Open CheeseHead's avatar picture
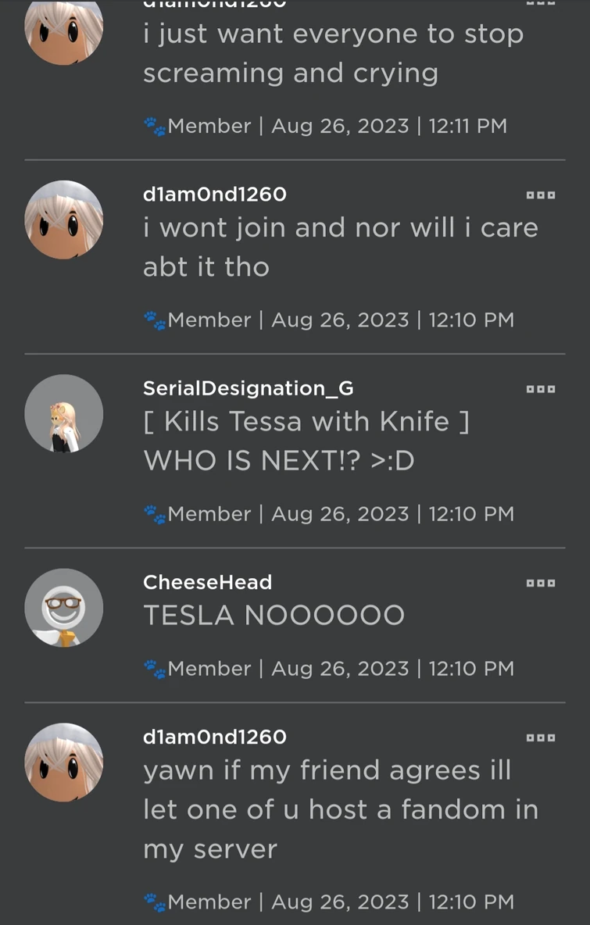Image resolution: width=590 pixels, height=925 pixels. pos(63,607)
